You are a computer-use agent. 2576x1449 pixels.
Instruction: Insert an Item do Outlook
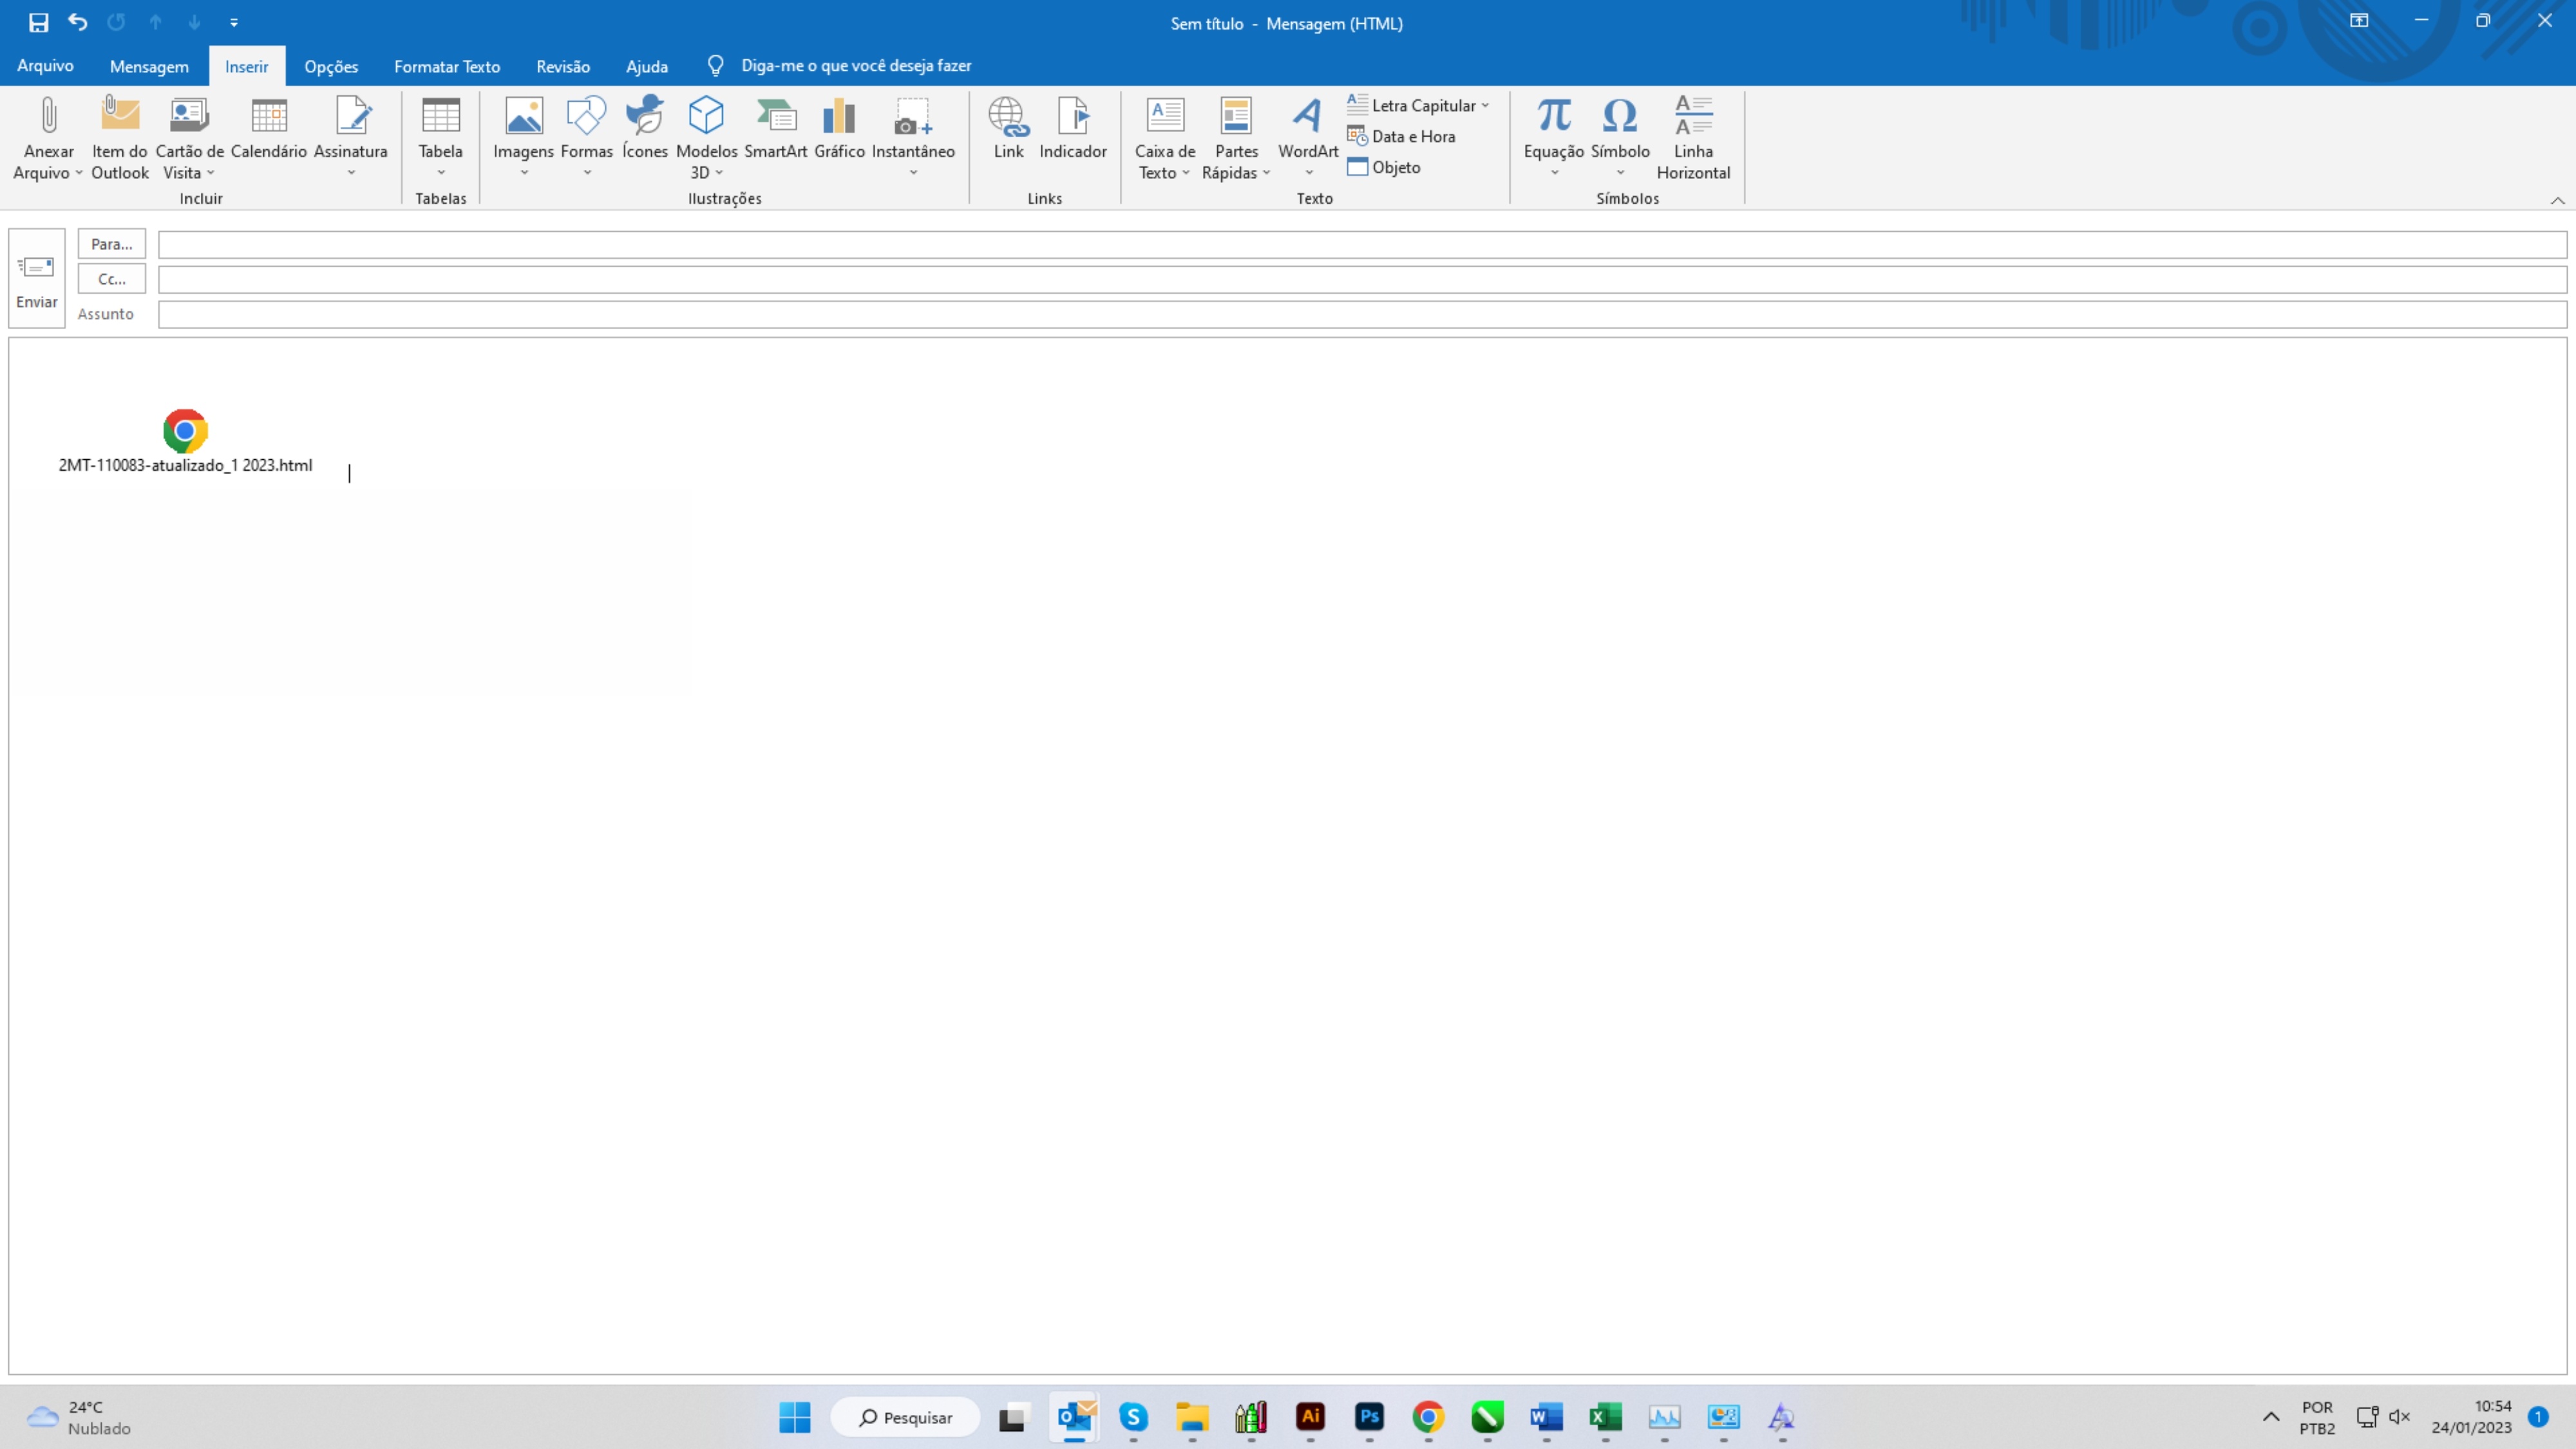pyautogui.click(x=120, y=139)
